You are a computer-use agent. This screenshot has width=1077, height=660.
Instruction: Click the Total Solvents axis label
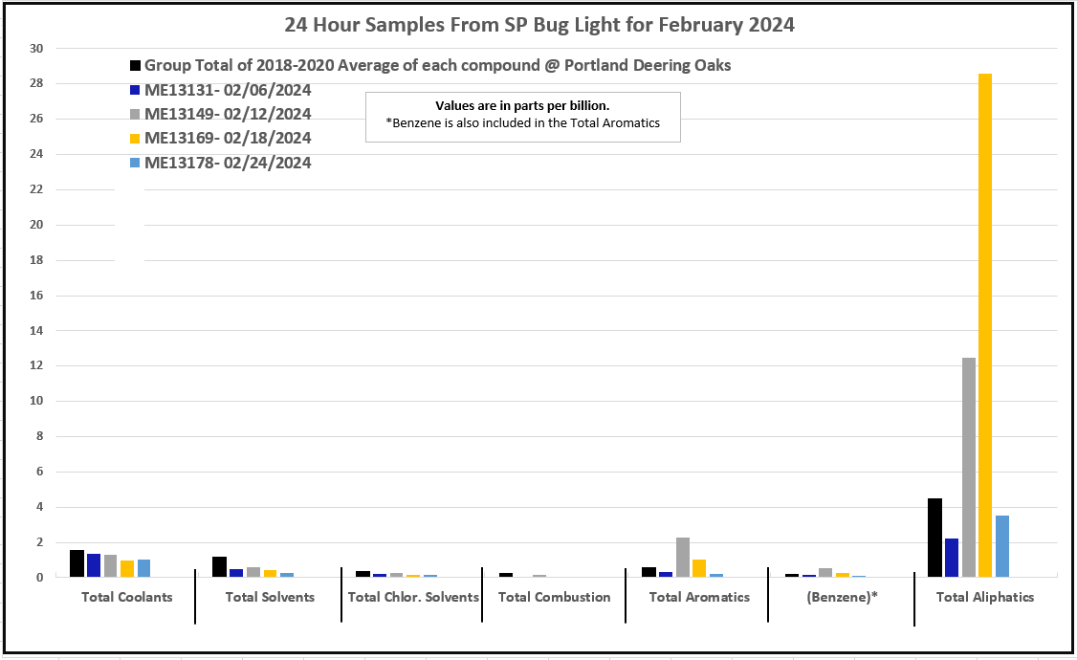coord(270,597)
